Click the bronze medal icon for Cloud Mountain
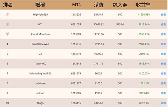168x108 pixels. [x=7, y=34]
